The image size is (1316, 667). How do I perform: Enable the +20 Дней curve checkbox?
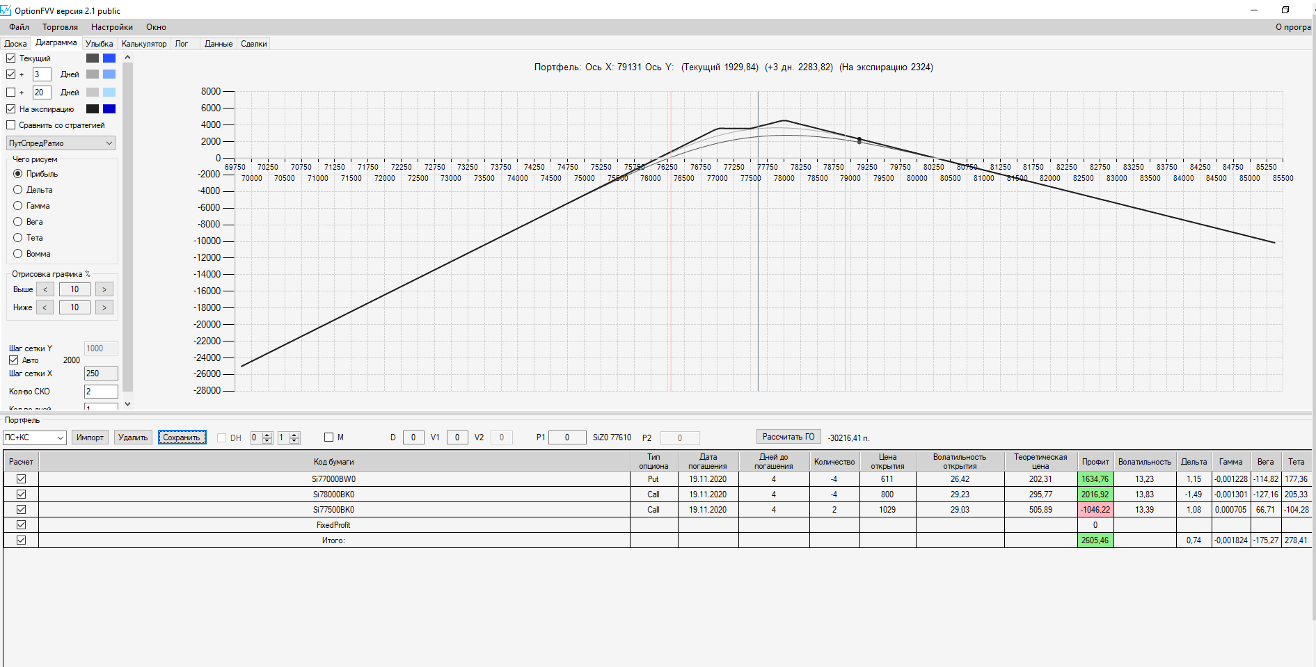pyautogui.click(x=10, y=92)
